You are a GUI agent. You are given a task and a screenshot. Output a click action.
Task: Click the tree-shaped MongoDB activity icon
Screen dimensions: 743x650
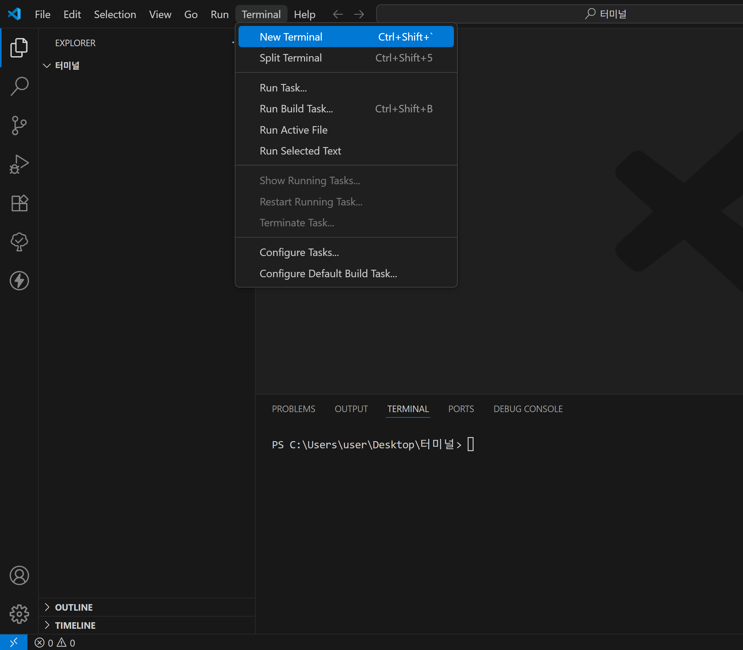point(19,242)
